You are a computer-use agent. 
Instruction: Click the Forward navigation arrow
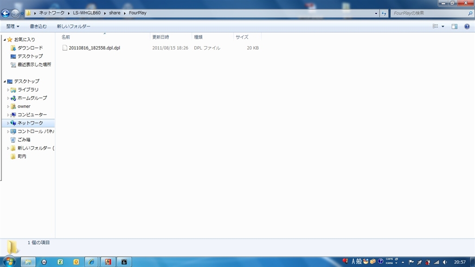pyautogui.click(x=14, y=13)
